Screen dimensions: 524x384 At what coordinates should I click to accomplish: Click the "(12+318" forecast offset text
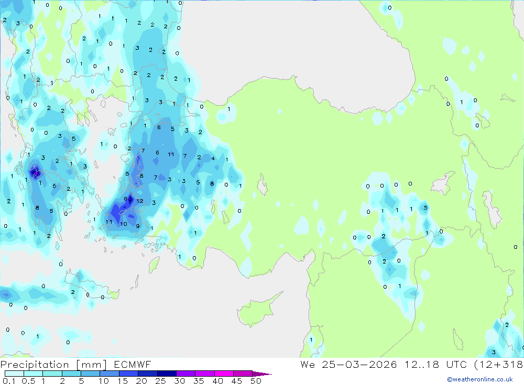pos(499,364)
